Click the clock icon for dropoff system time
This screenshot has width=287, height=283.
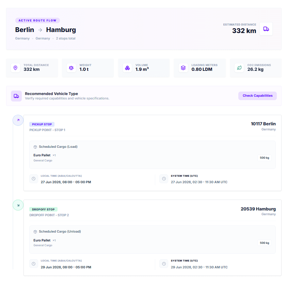click(164, 264)
